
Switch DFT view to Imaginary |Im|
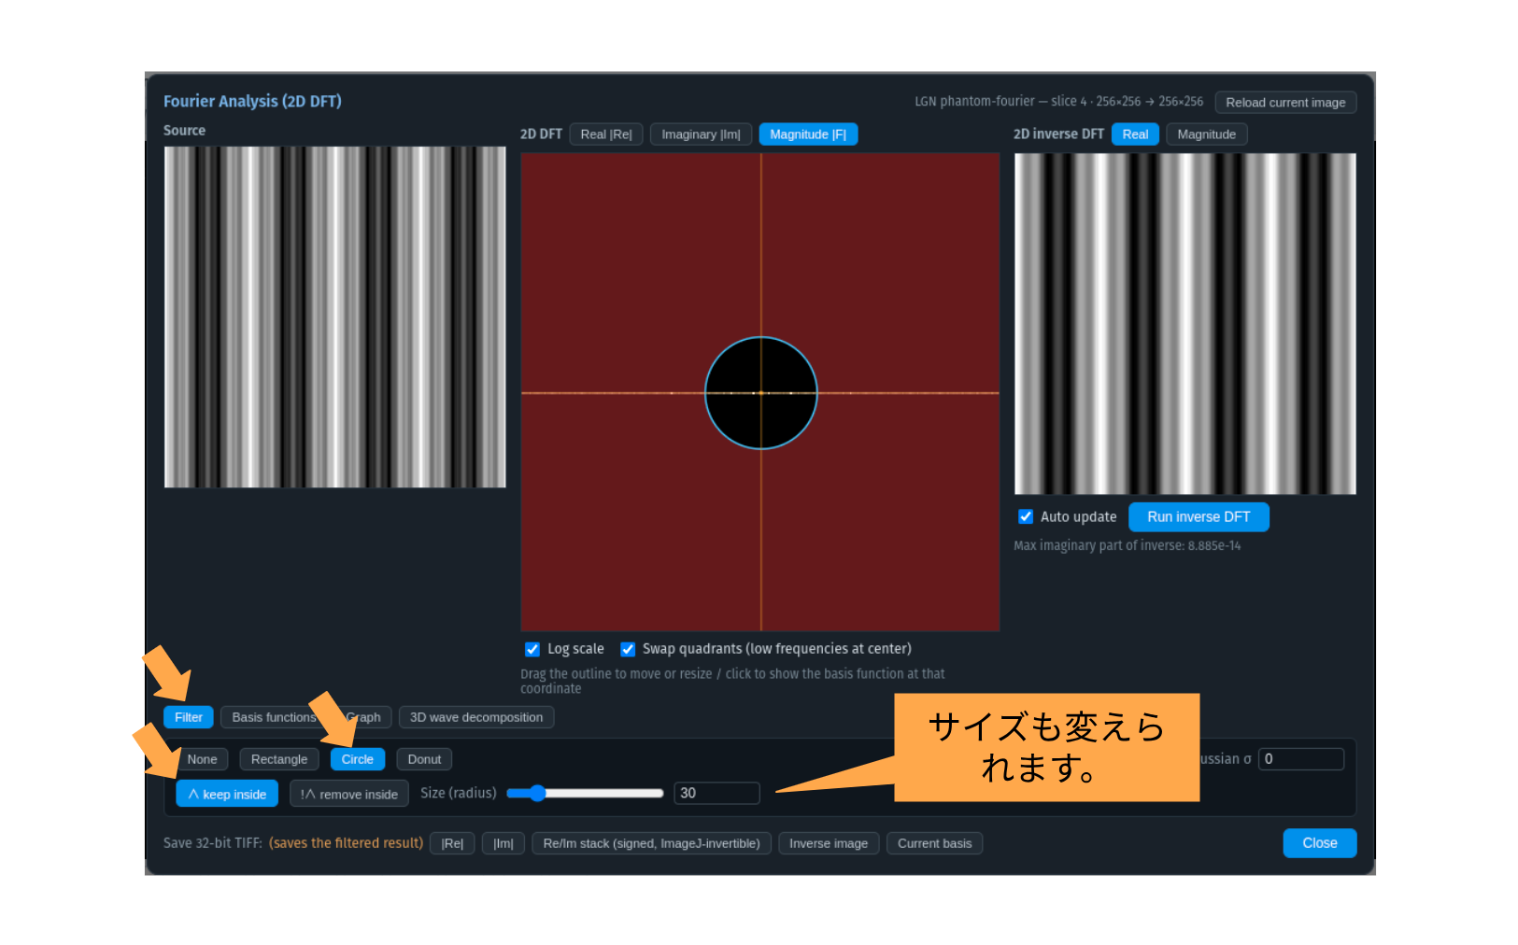tap(701, 134)
